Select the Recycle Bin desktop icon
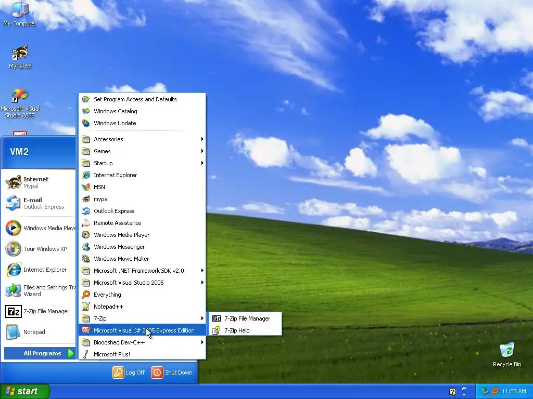Image resolution: width=533 pixels, height=399 pixels. 507,355
